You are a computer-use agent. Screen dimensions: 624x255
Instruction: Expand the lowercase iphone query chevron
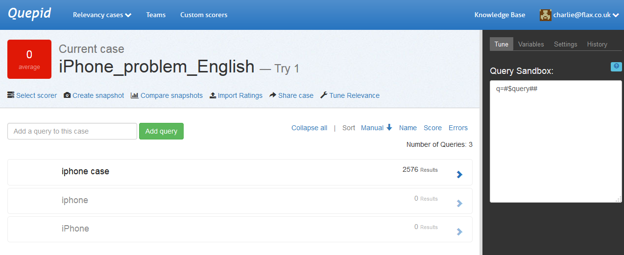tap(459, 203)
